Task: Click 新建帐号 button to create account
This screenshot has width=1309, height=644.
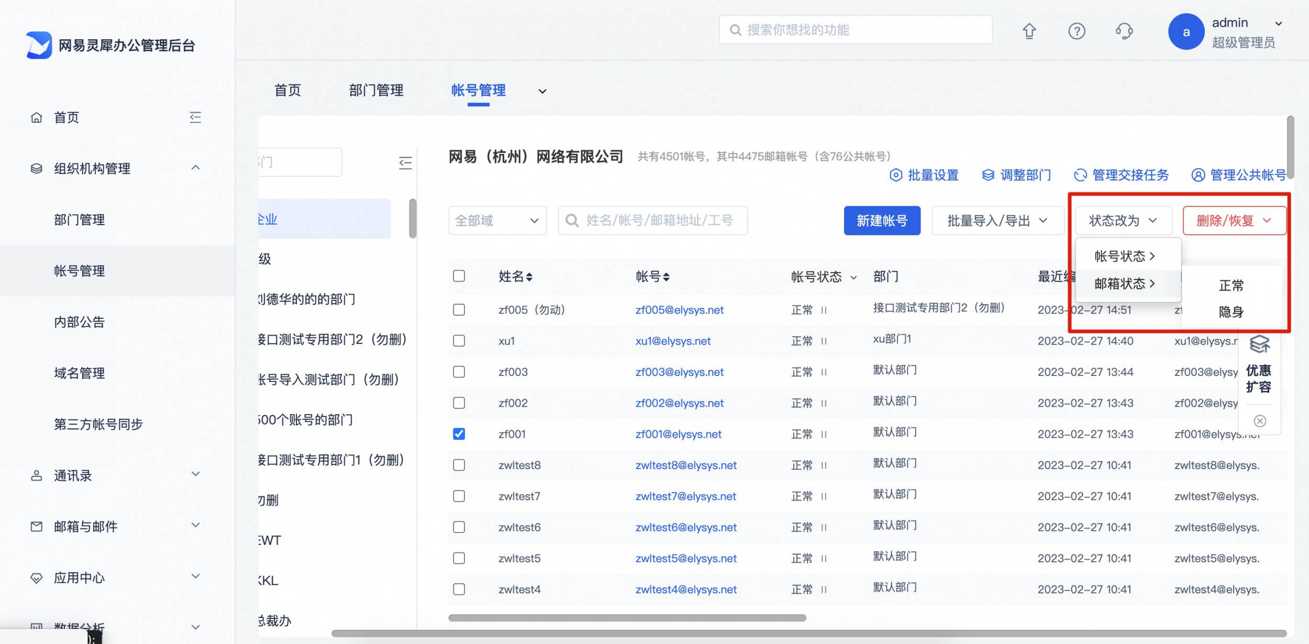Action: coord(882,220)
